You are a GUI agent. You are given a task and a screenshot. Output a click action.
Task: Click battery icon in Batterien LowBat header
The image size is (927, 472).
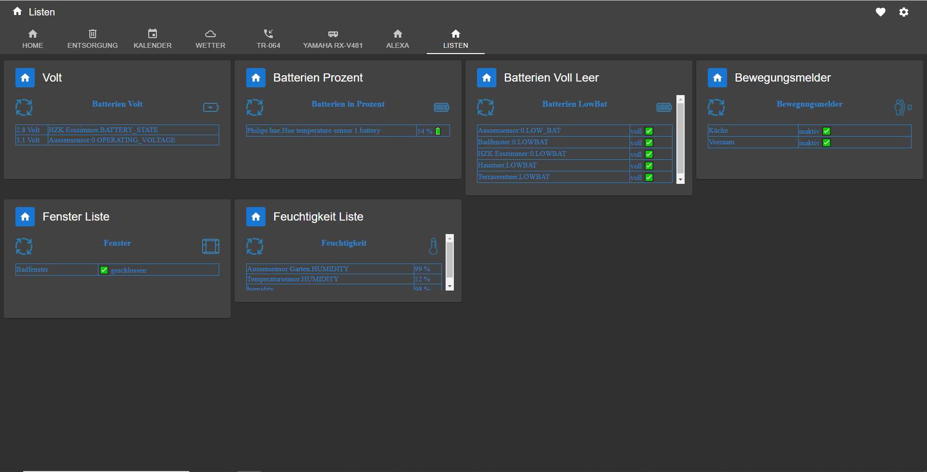(x=664, y=107)
